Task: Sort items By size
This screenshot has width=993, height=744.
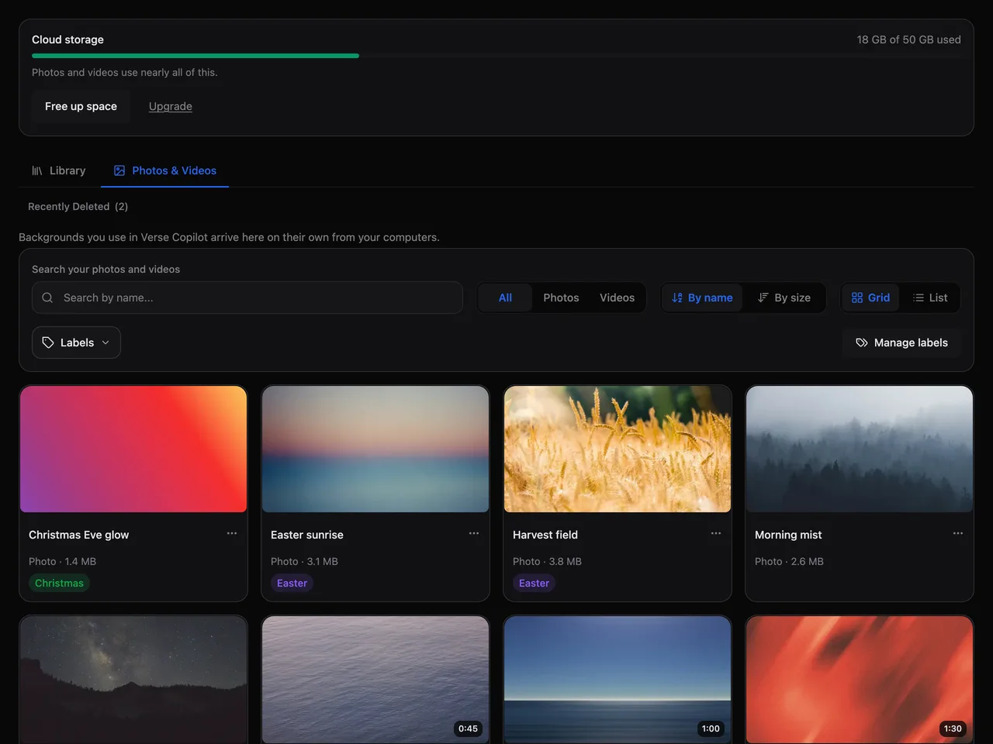Action: (784, 298)
